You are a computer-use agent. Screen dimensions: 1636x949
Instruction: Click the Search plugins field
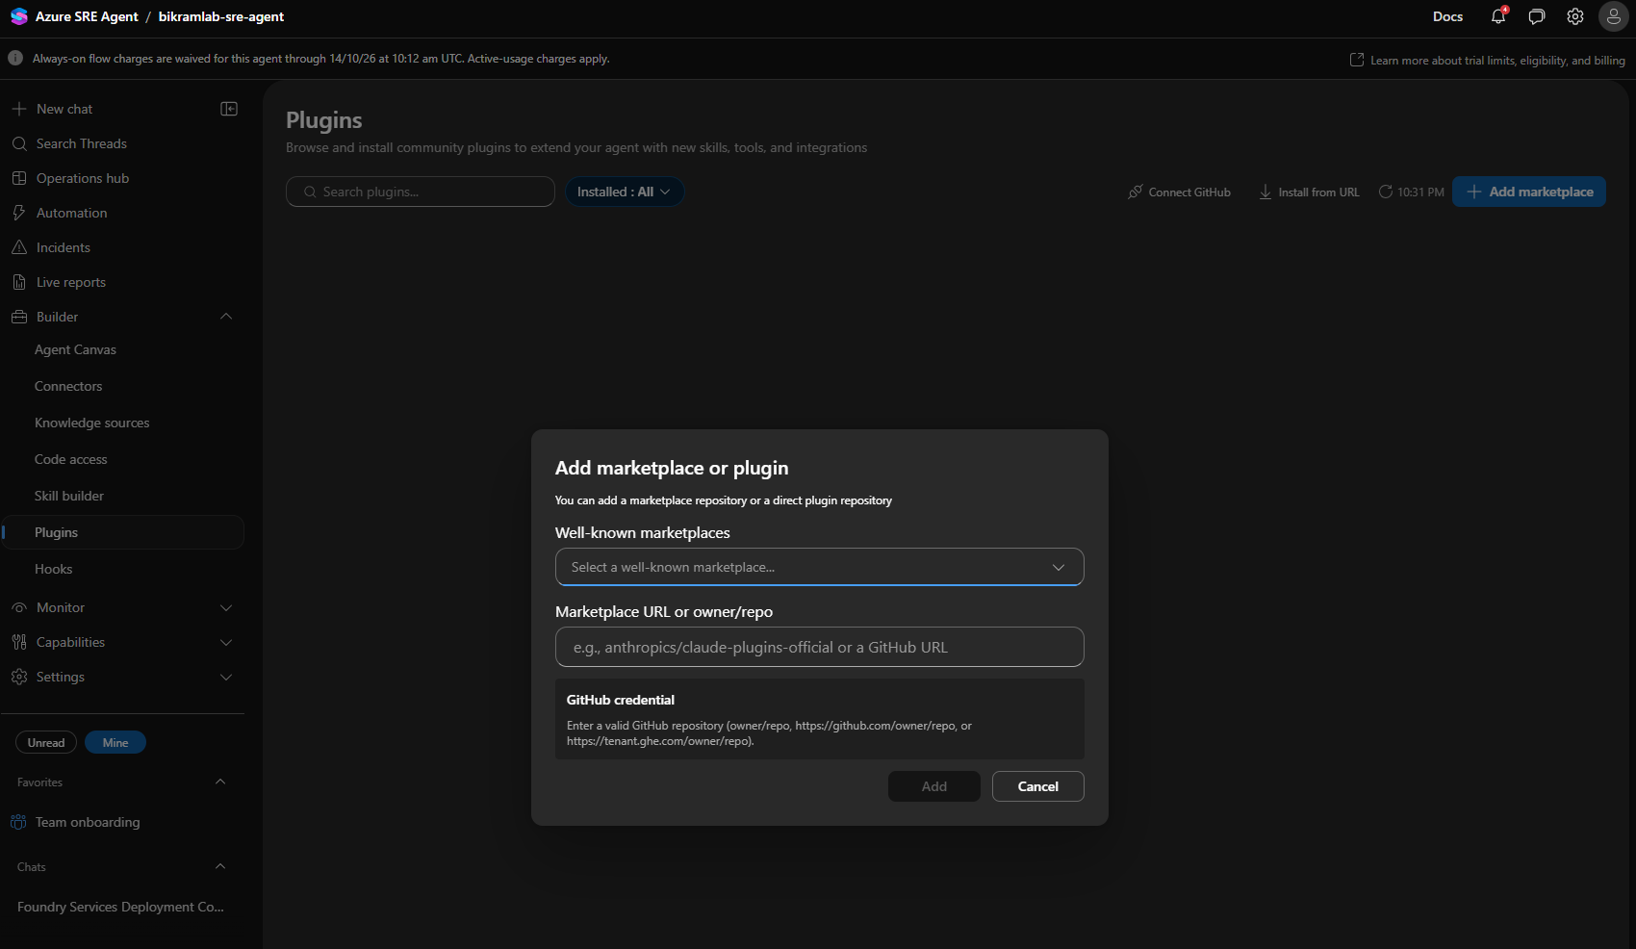coord(421,192)
